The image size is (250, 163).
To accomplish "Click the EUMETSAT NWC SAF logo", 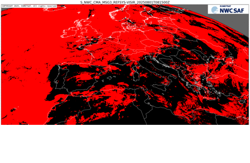I will click(x=228, y=9).
